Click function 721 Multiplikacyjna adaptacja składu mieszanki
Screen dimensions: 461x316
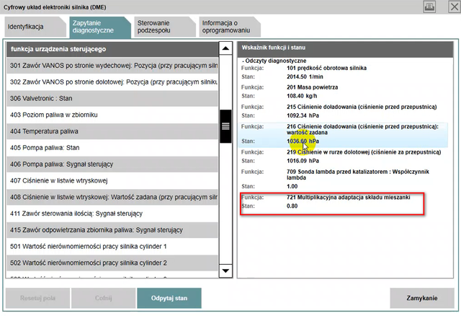click(349, 197)
